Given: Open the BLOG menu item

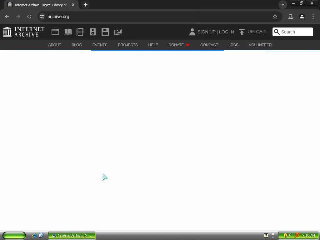Looking at the screenshot, I should [x=77, y=45].
